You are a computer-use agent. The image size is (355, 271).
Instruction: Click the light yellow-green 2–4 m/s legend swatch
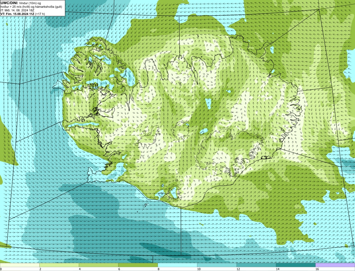(x=59, y=265)
